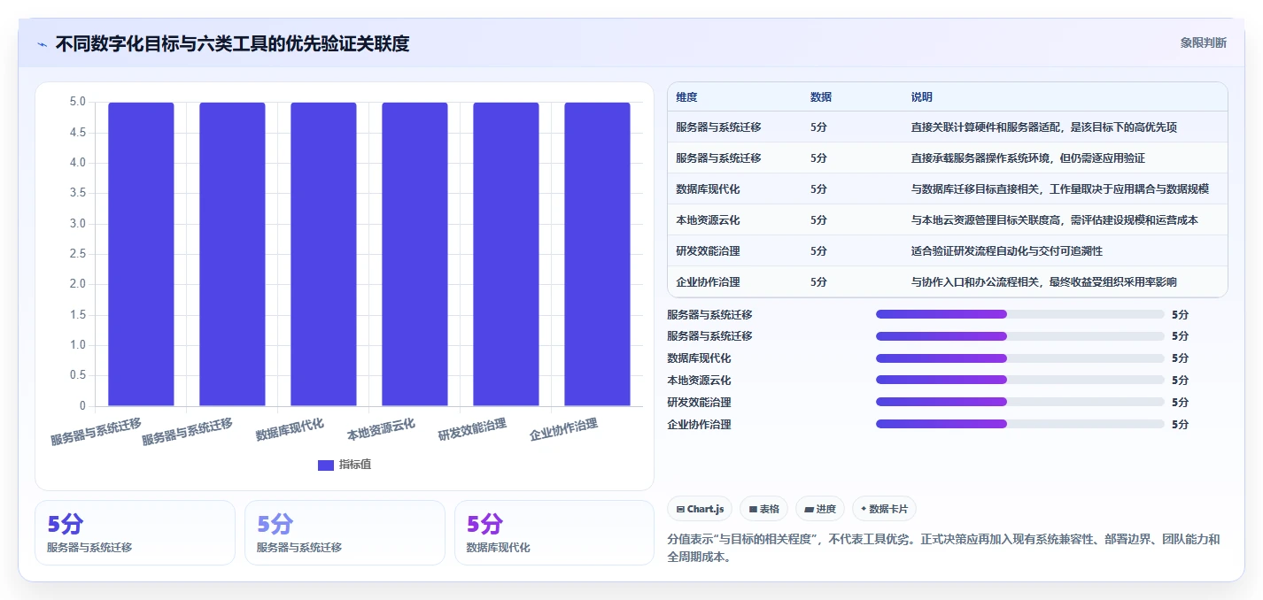
Task: Click description 适合验证研发流程自动化与交付可追溯性
Action: point(1007,251)
